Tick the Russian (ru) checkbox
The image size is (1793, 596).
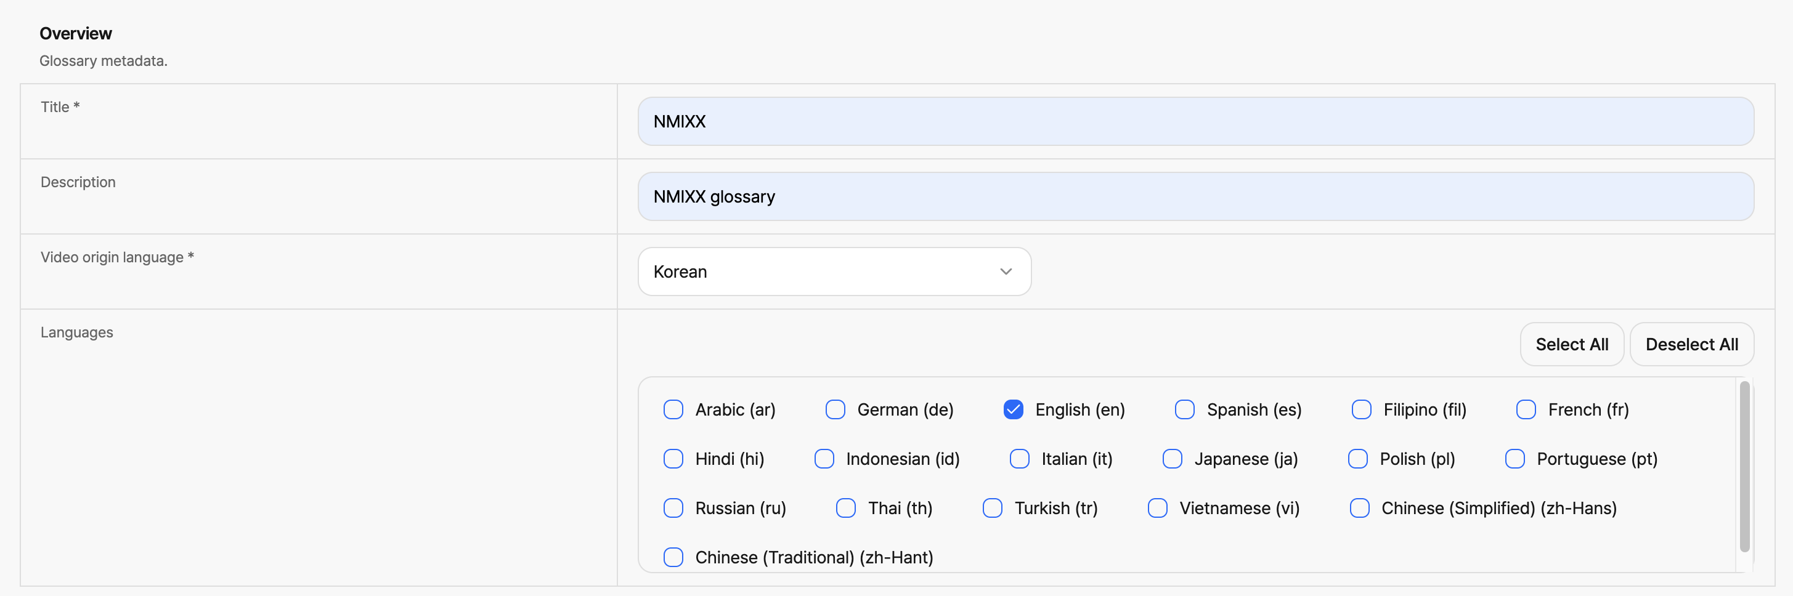click(x=673, y=509)
